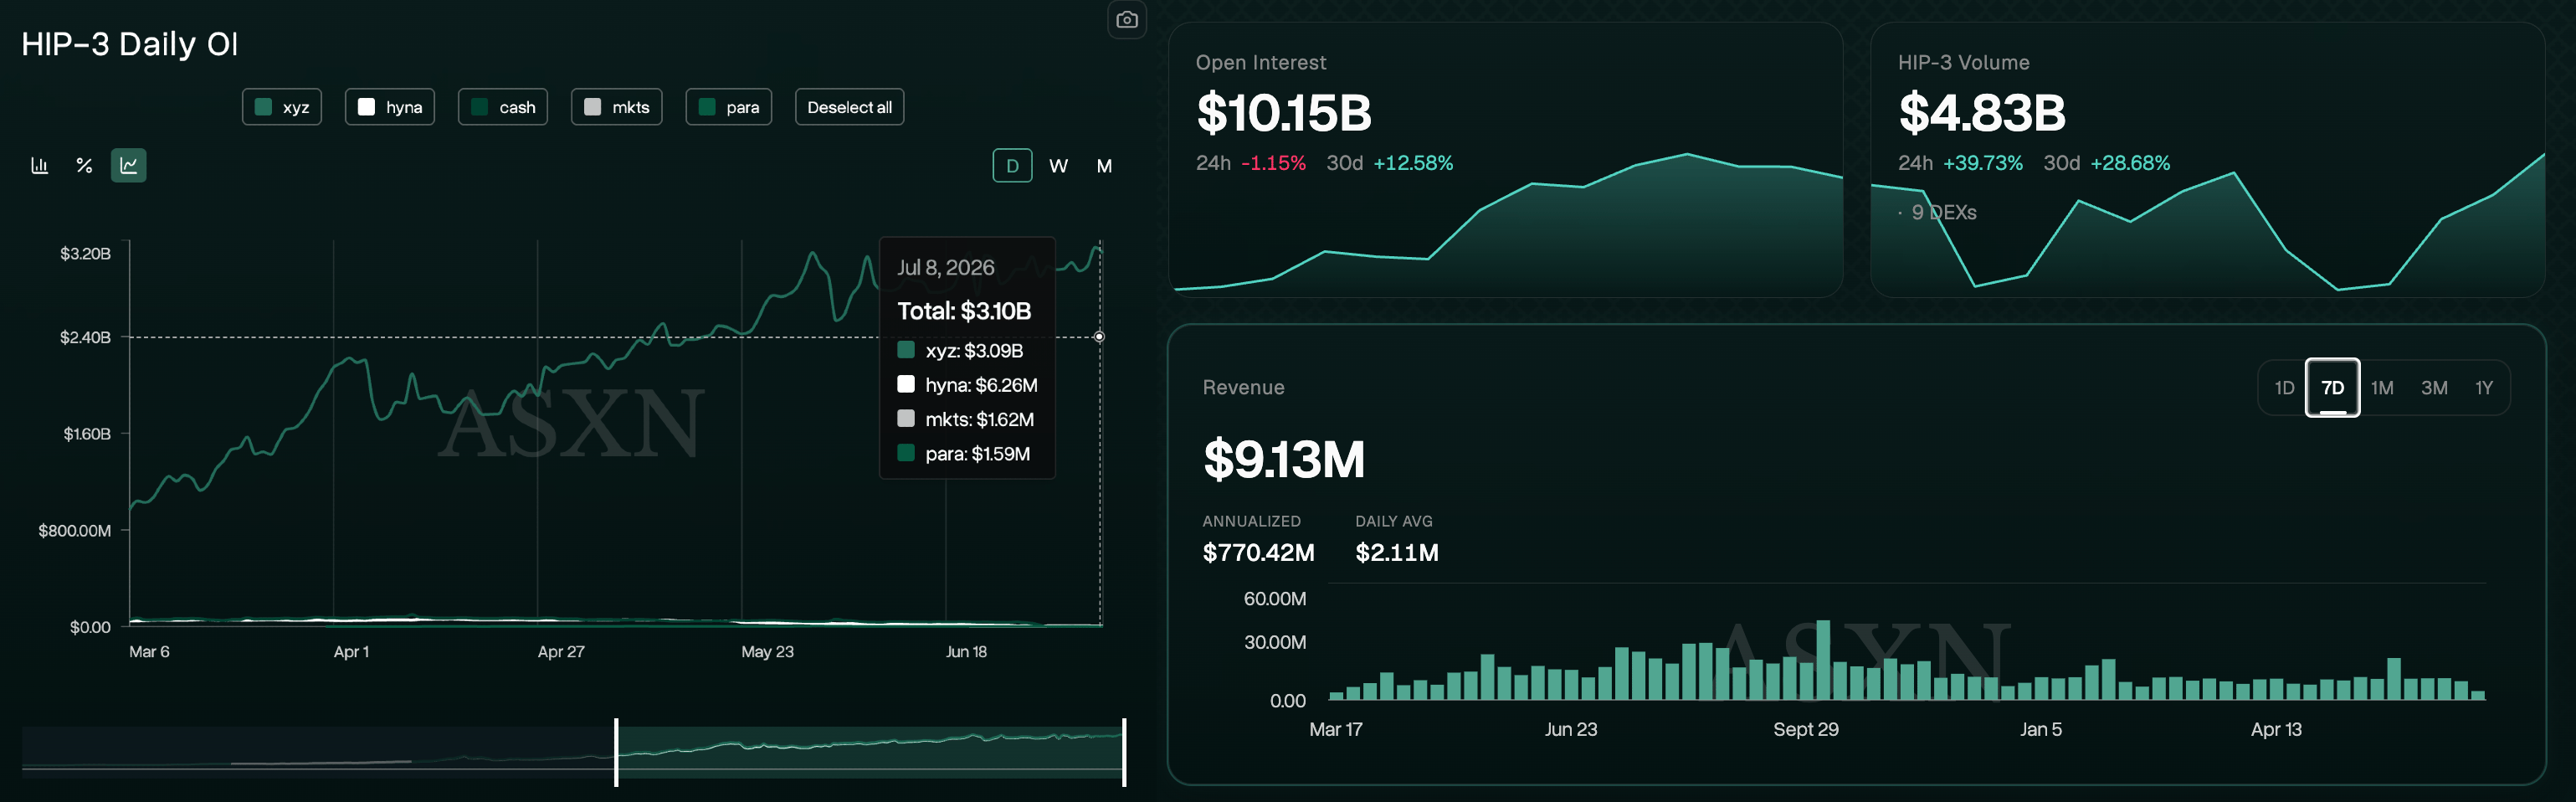
Task: Click the $1.60B y-axis label
Action: tap(87, 434)
